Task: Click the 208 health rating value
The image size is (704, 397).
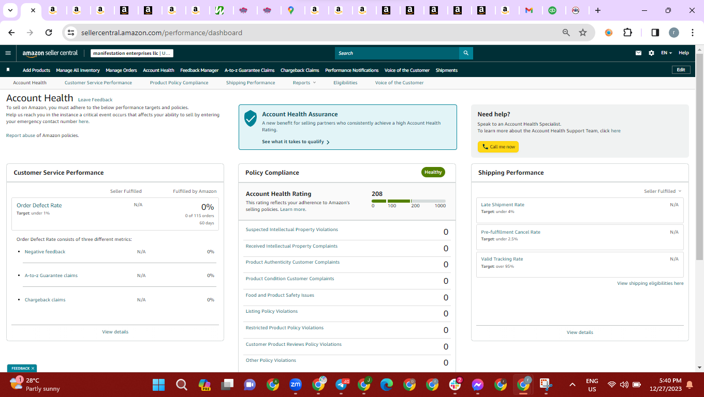Action: click(x=377, y=194)
